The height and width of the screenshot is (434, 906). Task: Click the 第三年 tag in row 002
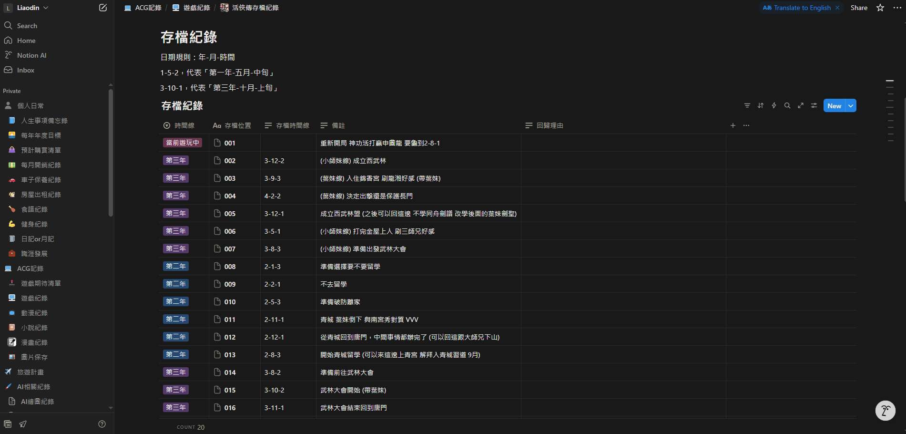point(176,160)
